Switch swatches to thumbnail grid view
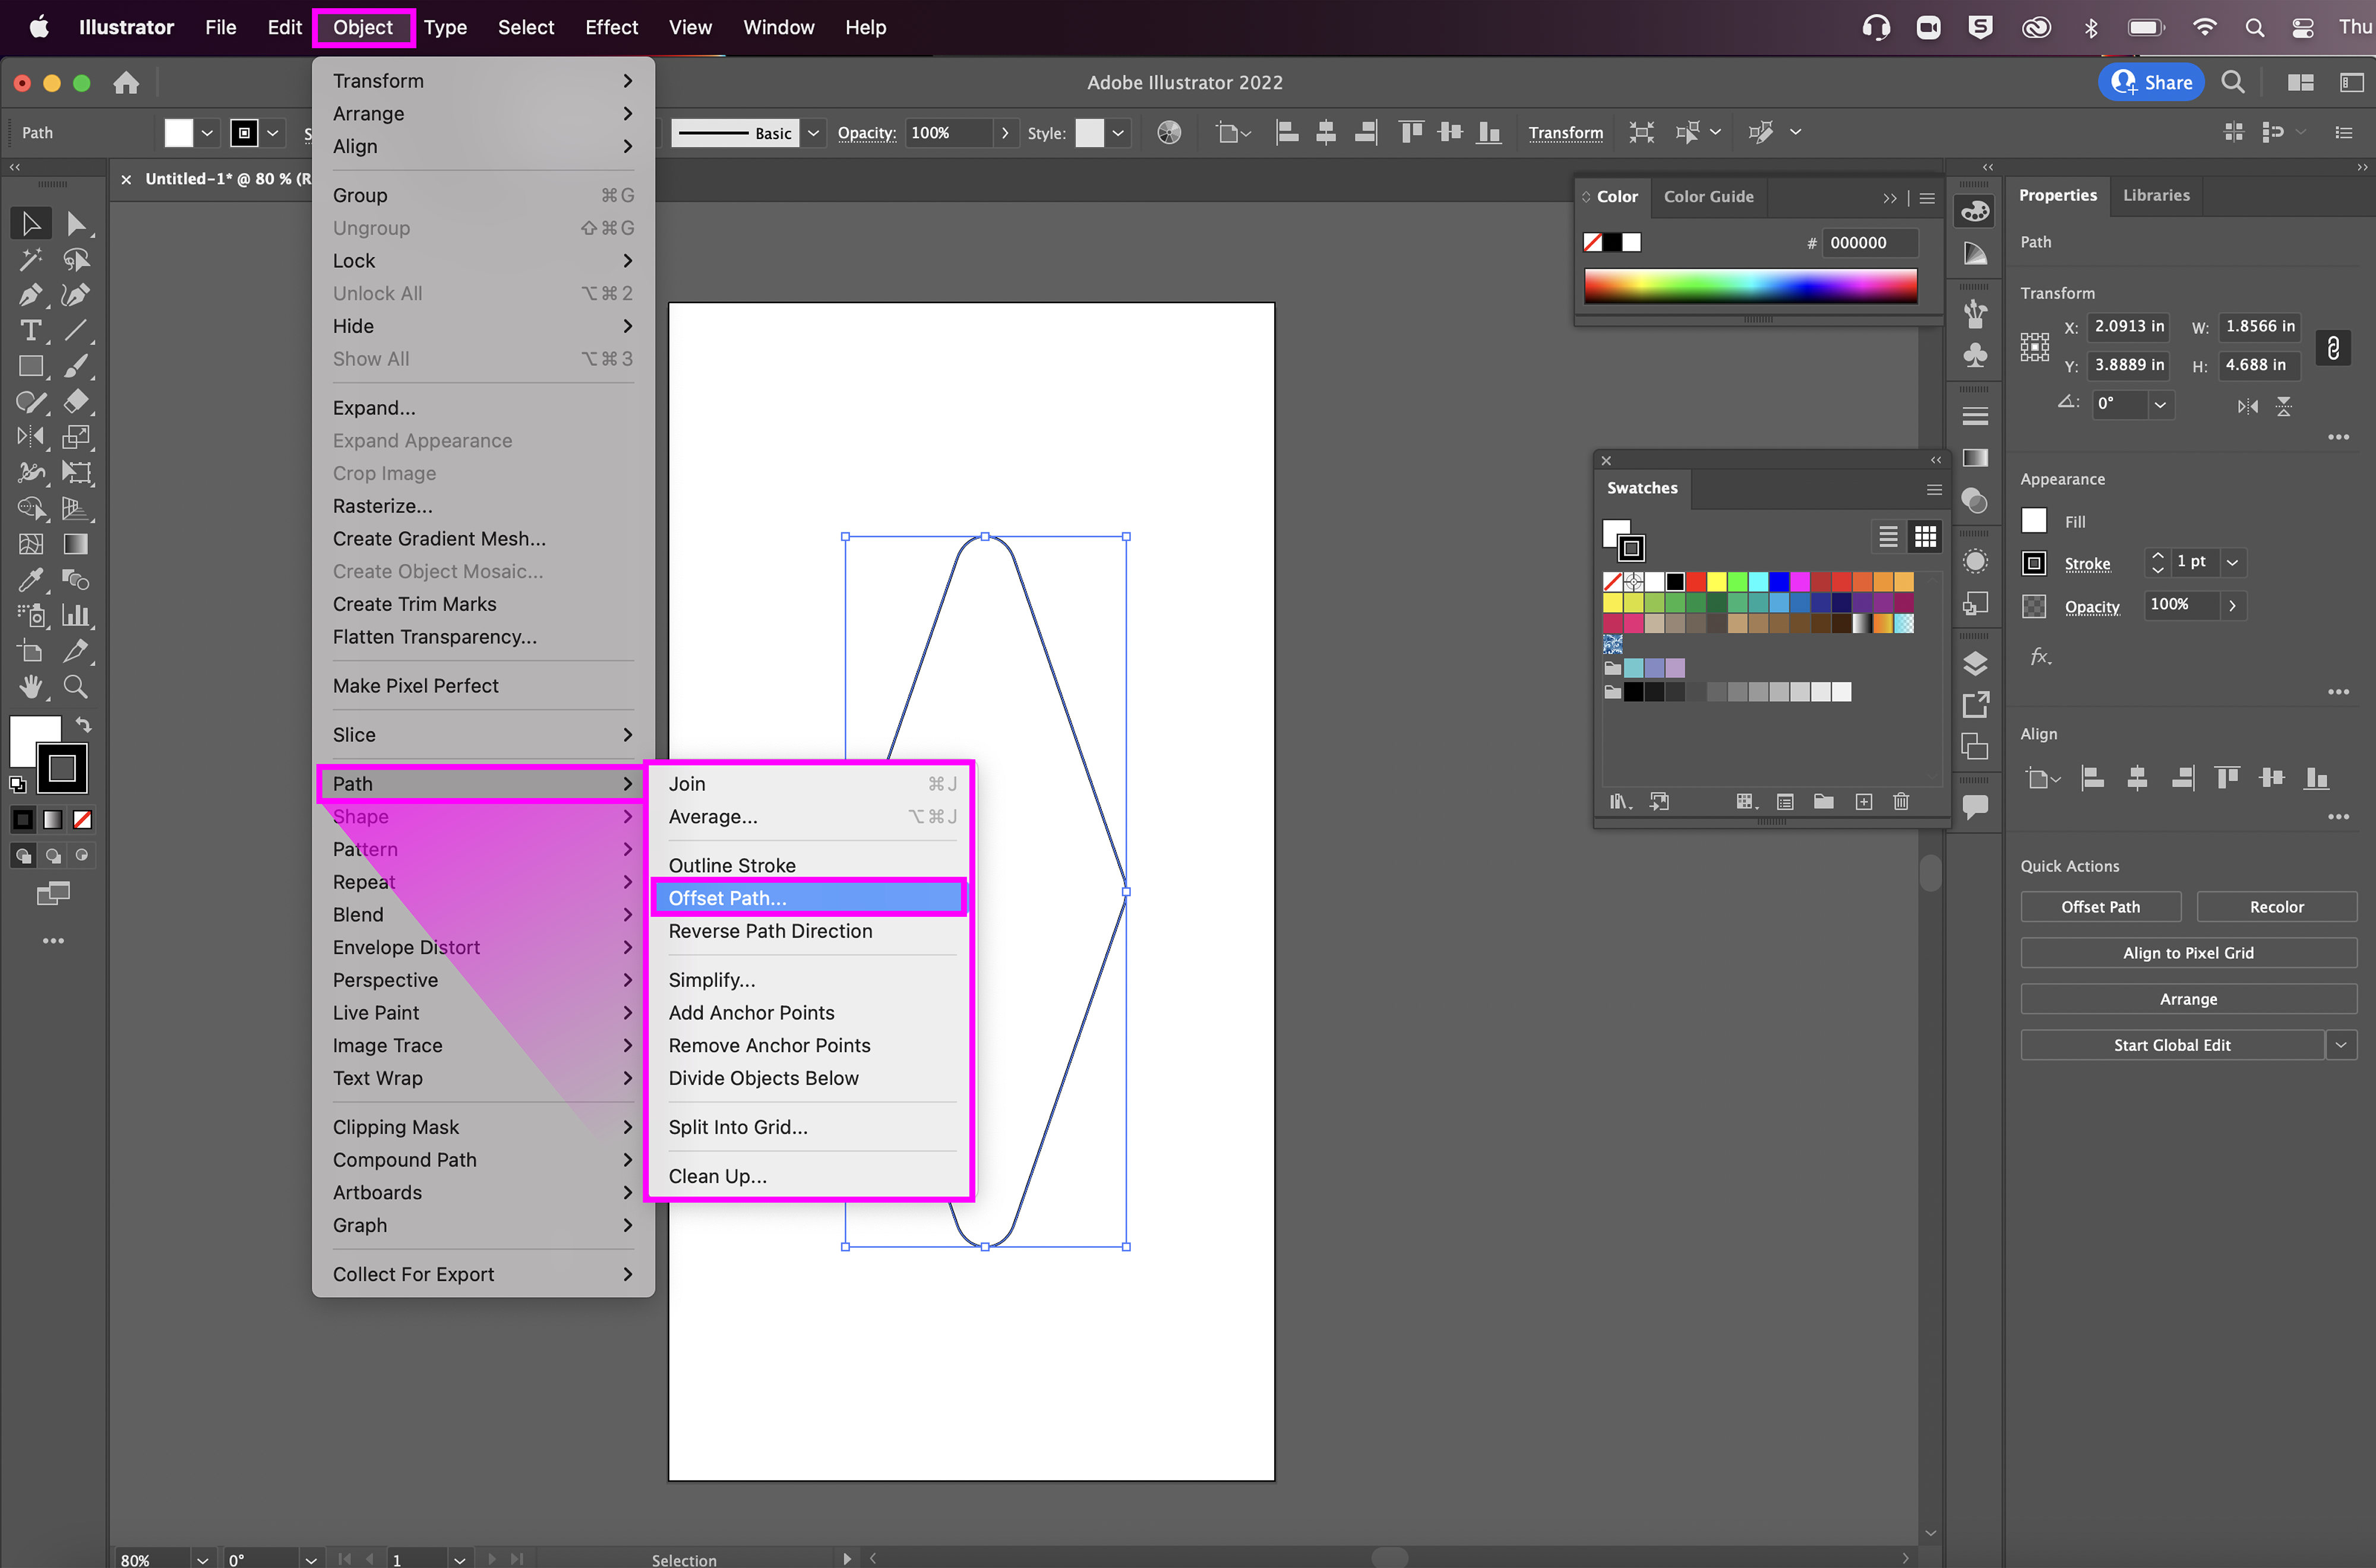Image resolution: width=2376 pixels, height=1568 pixels. [1925, 537]
